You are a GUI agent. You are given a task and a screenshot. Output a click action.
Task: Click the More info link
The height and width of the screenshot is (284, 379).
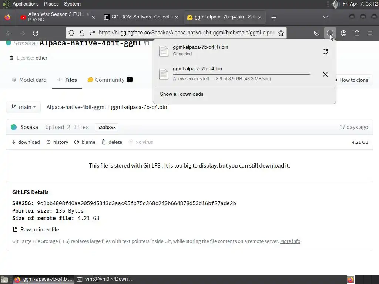click(290, 241)
